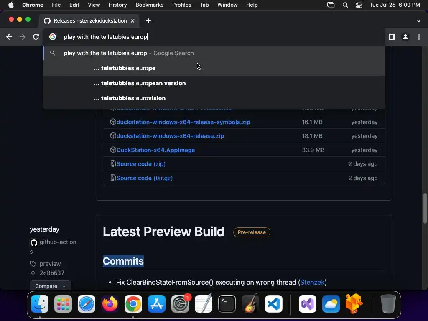Open App Store from the Dock
This screenshot has height=321, width=428.
(157, 304)
